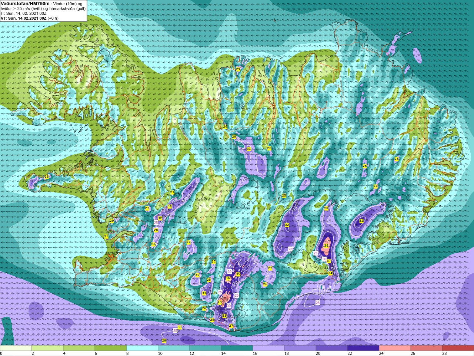
Task: Select the 'IT: Sun. 14. 02. 2021 00Z' line
Action: [24, 13]
